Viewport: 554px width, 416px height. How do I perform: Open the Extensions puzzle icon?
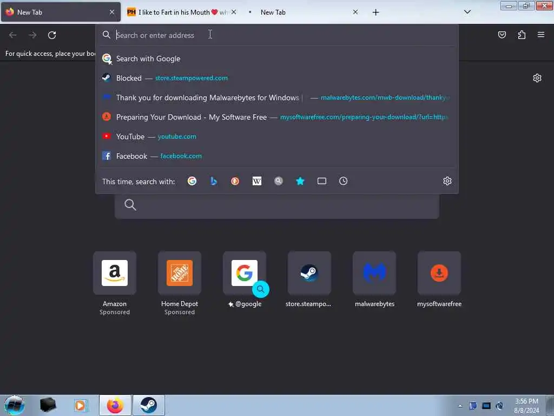pyautogui.click(x=522, y=35)
